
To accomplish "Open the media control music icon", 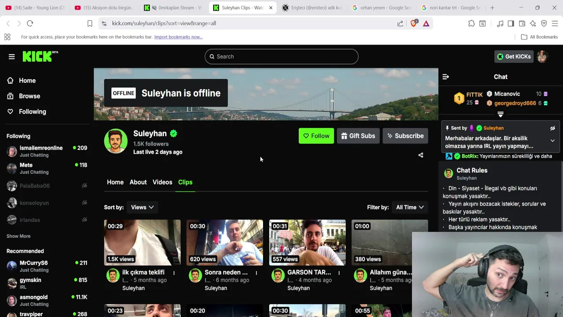I will (500, 23).
